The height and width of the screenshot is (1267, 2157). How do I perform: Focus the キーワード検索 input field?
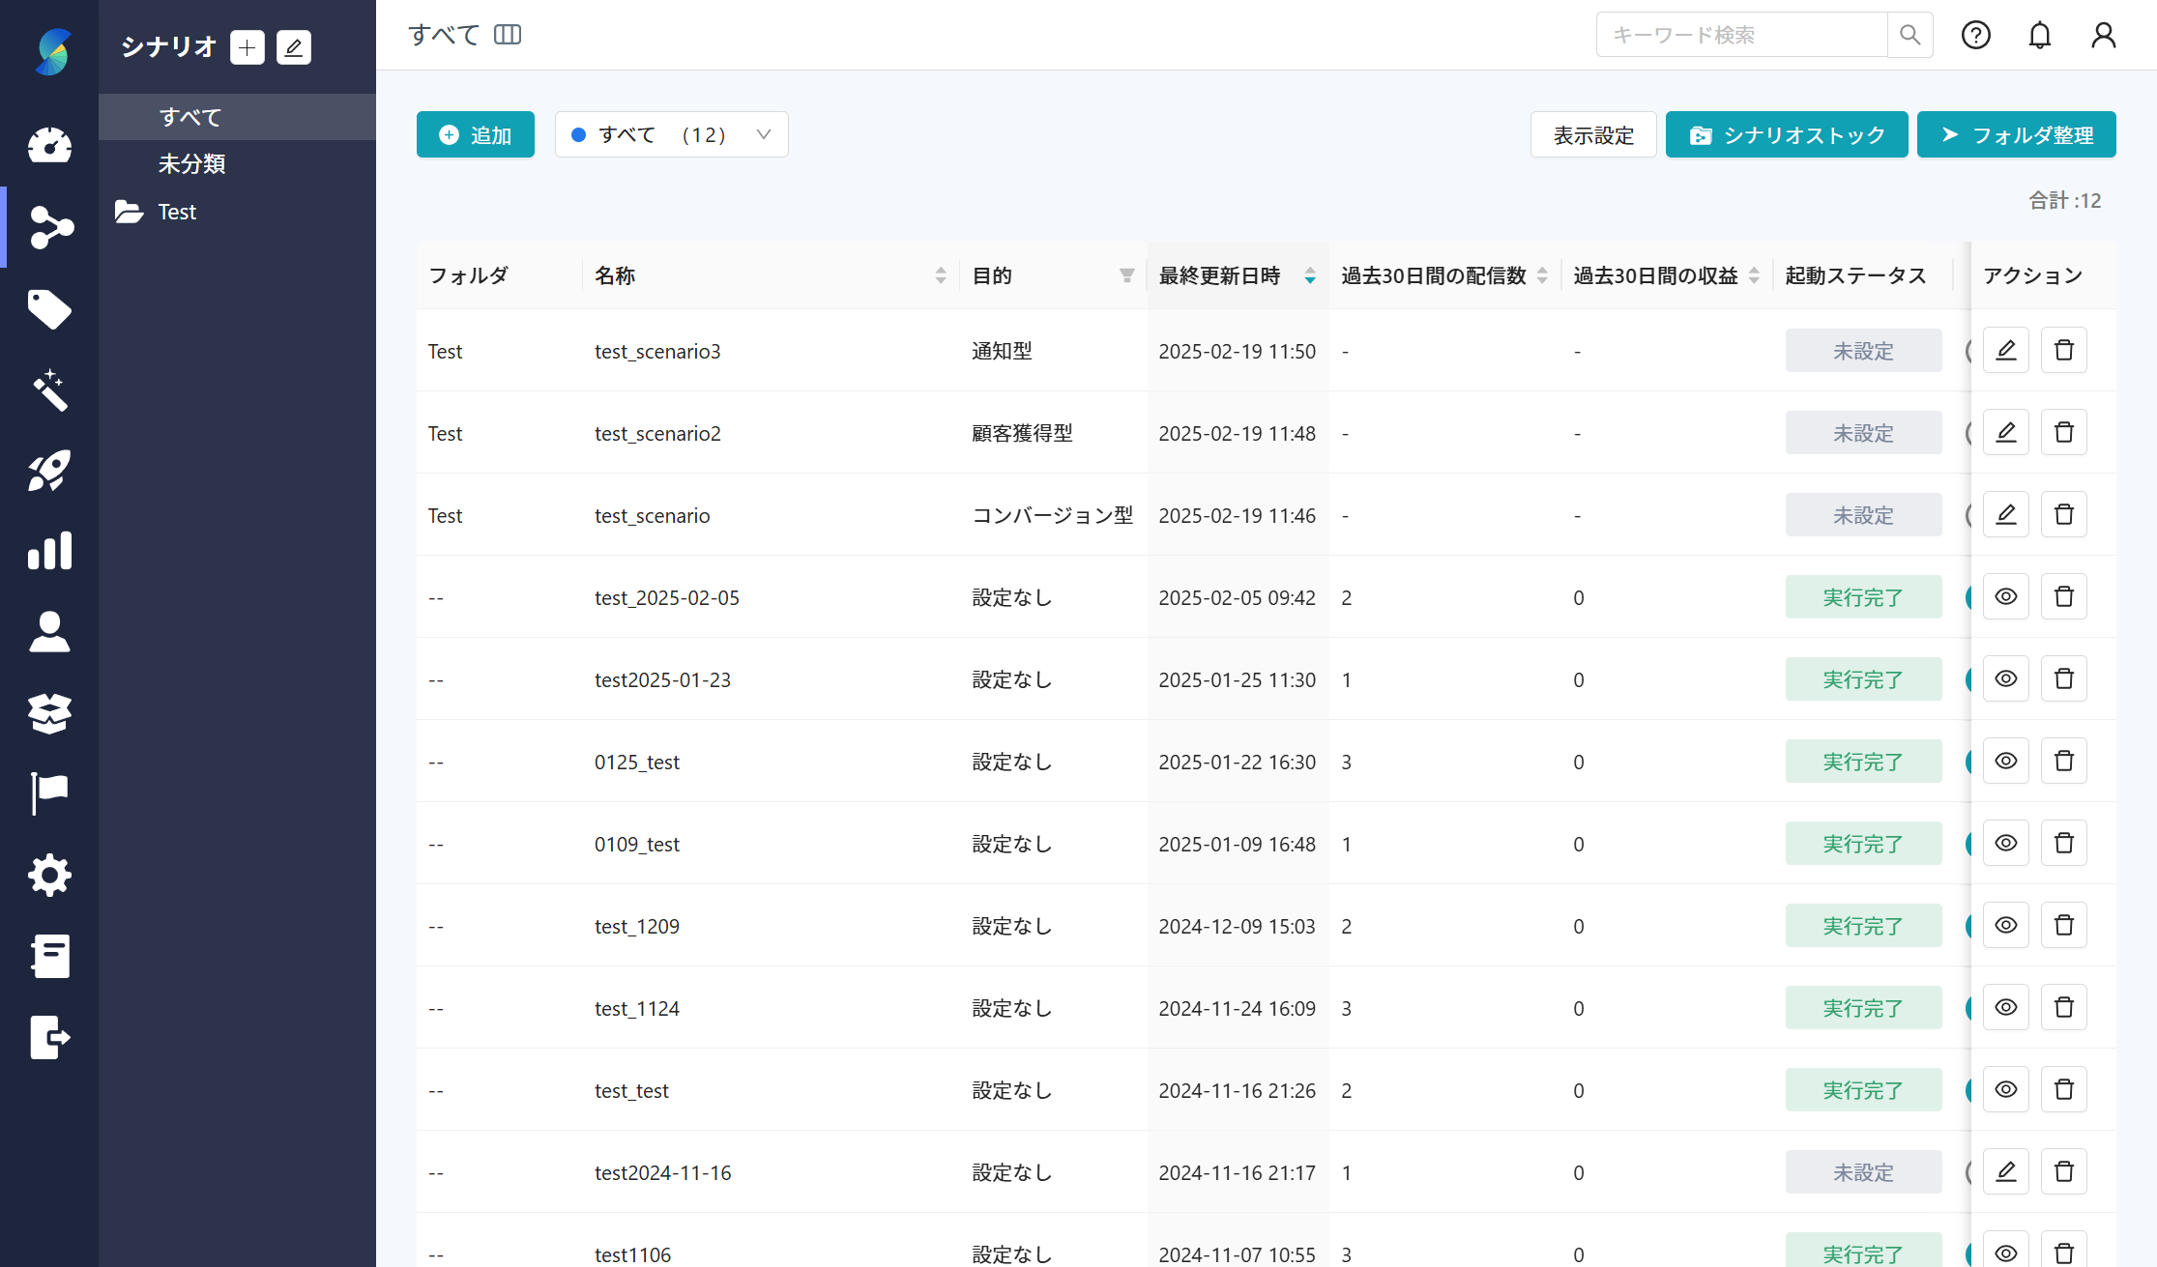1740,36
